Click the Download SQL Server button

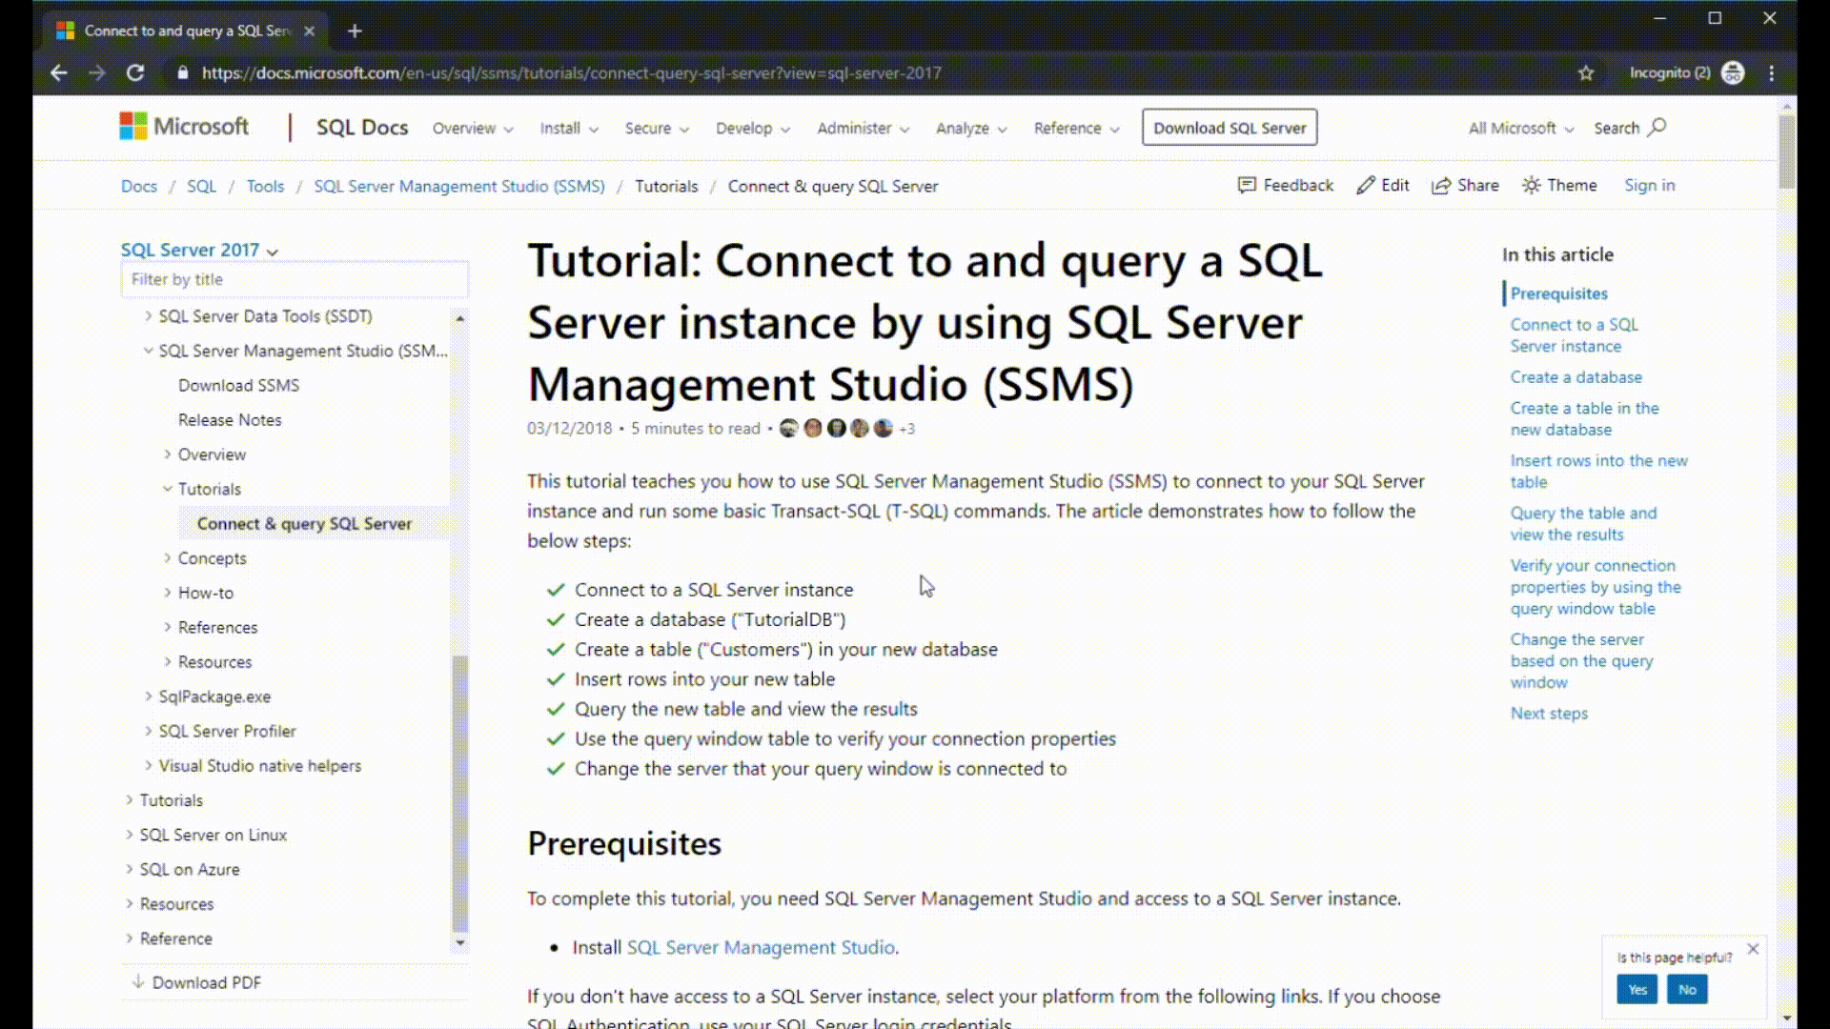coord(1230,127)
